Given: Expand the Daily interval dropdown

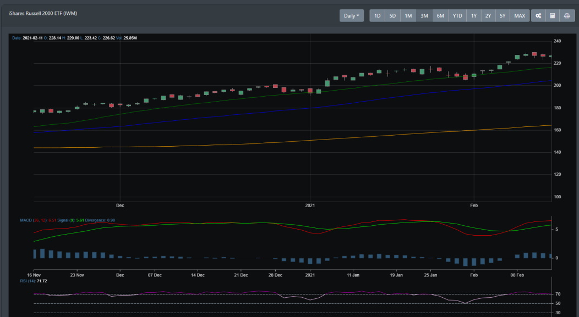Looking at the screenshot, I should pyautogui.click(x=352, y=16).
